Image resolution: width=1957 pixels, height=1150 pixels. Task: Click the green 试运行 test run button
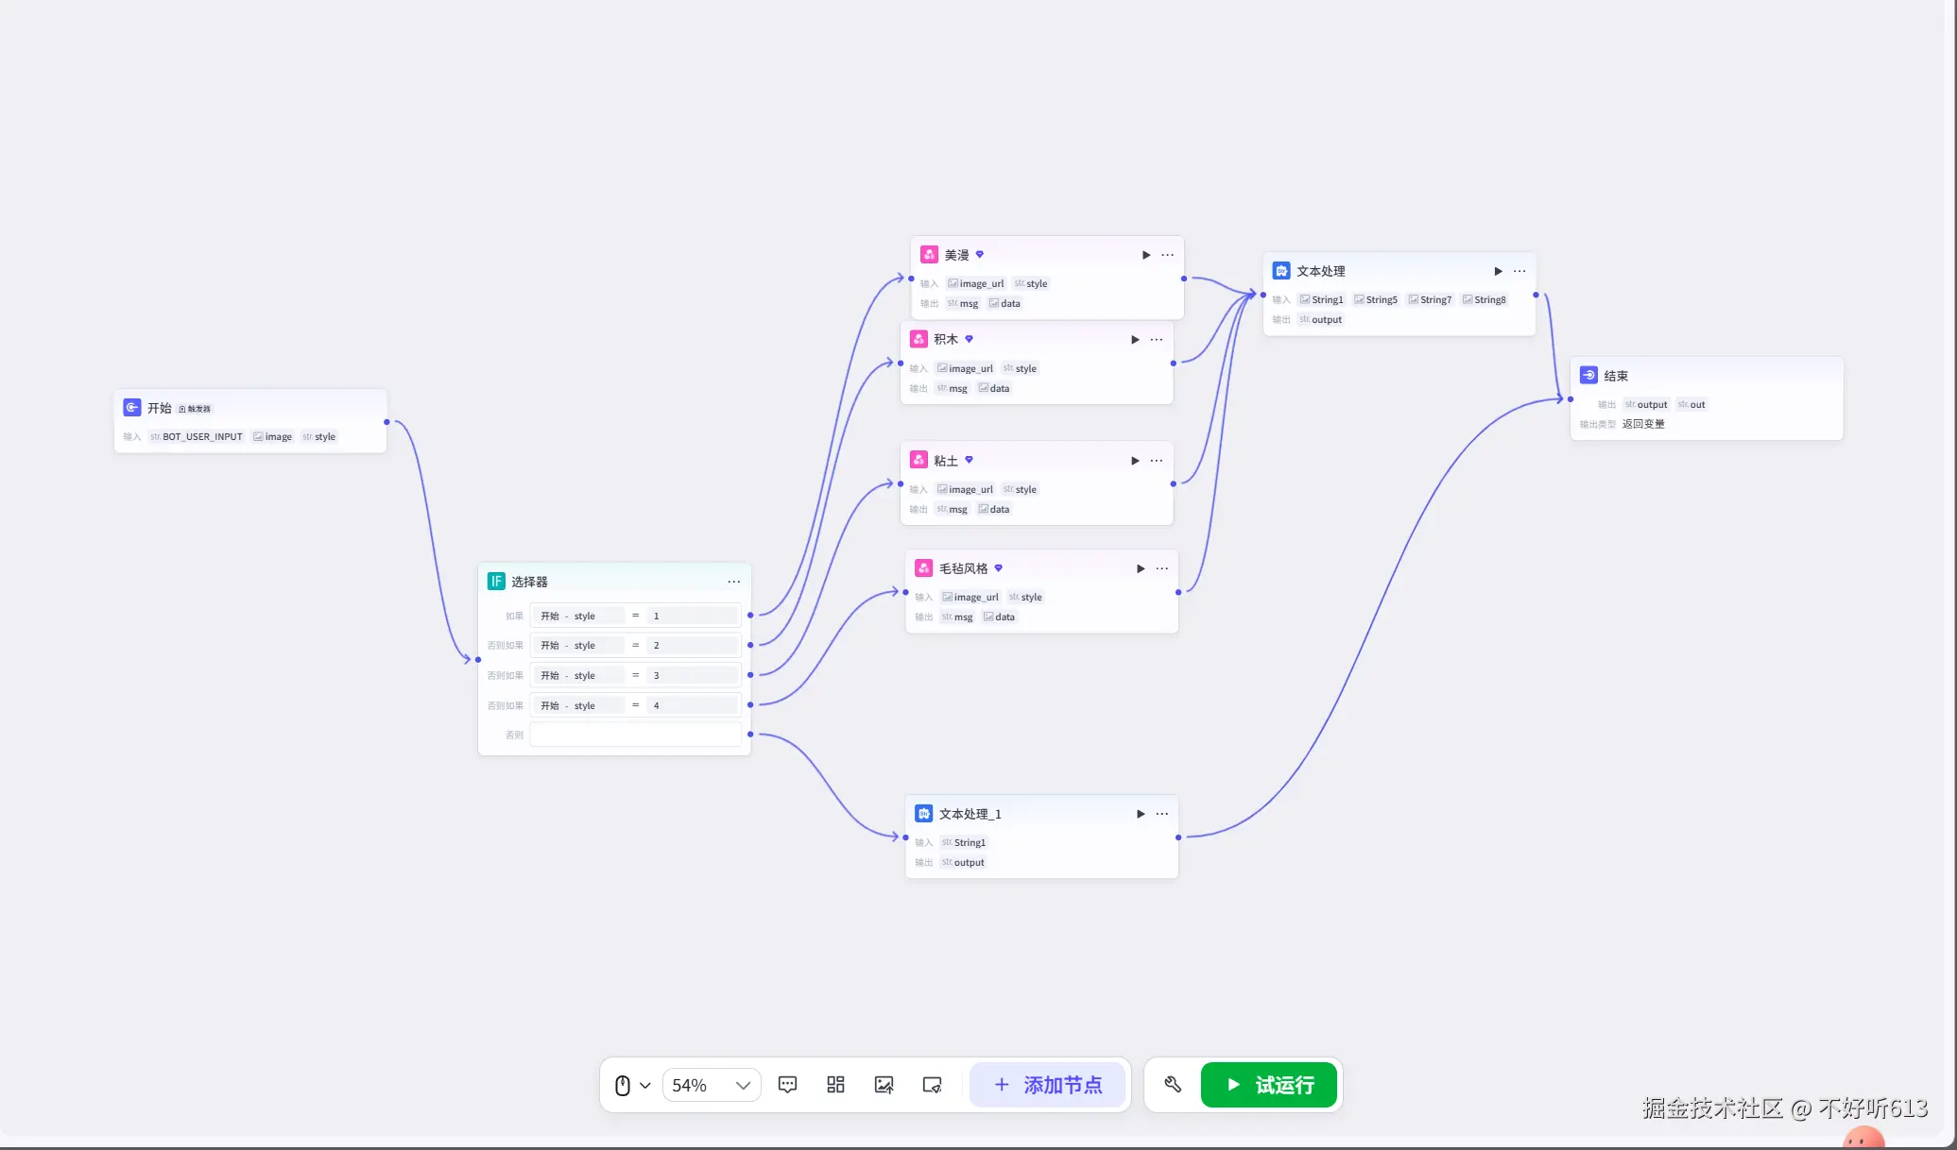pyautogui.click(x=1269, y=1085)
